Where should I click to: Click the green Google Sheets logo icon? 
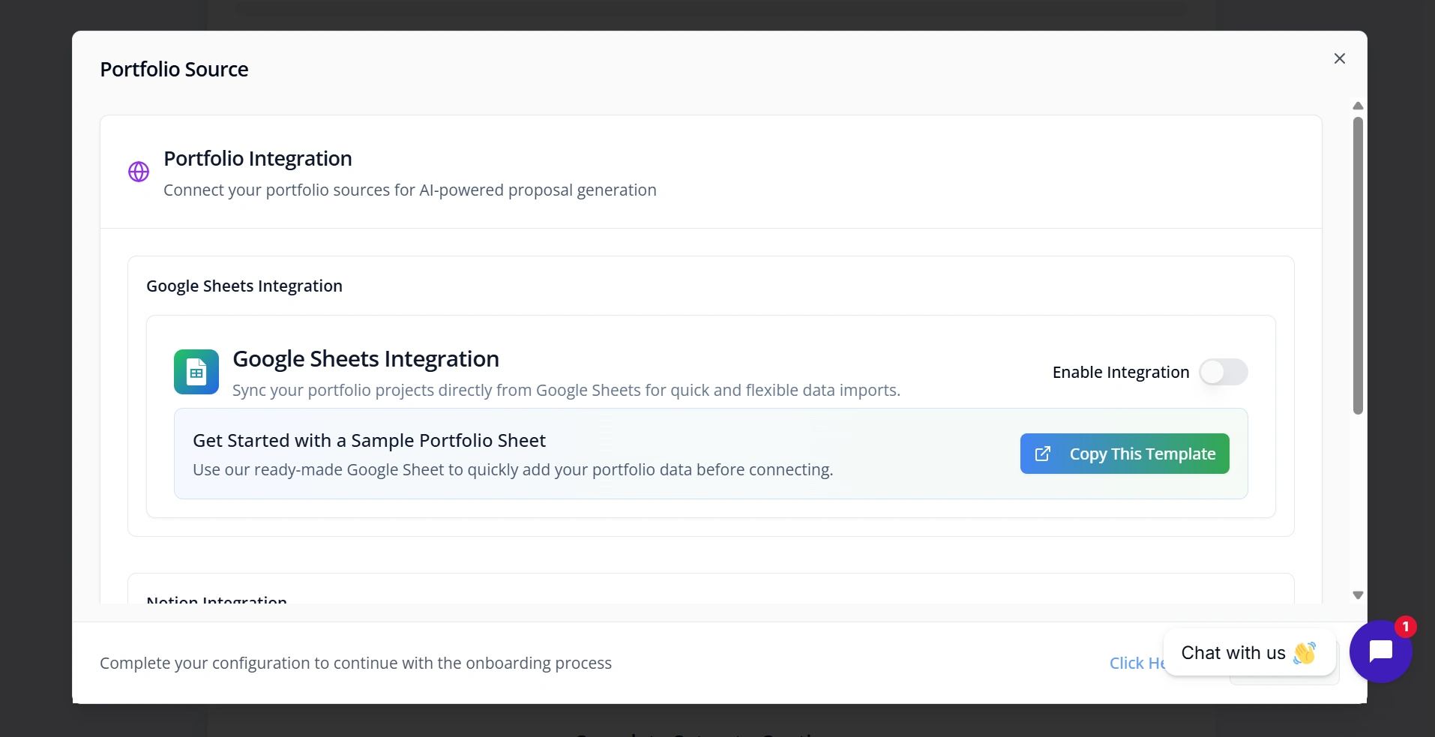point(196,372)
